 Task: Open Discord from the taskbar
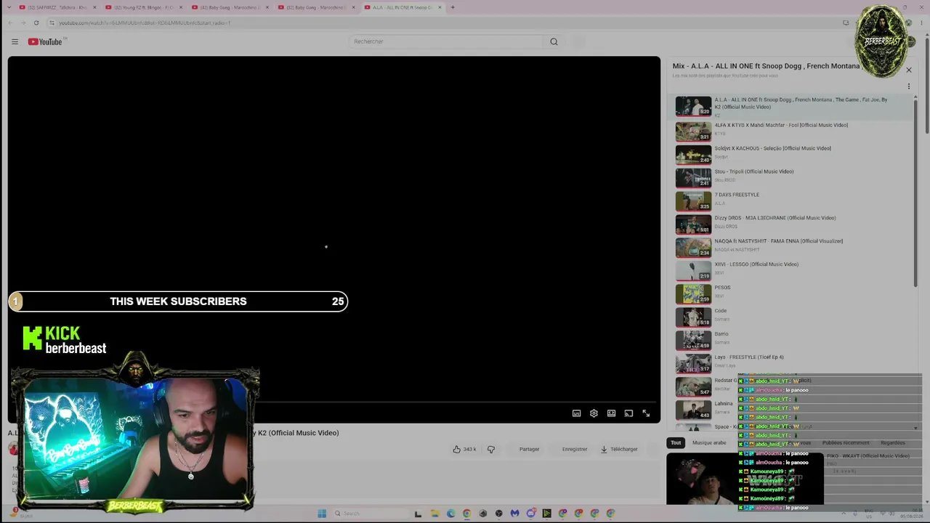coord(531,514)
